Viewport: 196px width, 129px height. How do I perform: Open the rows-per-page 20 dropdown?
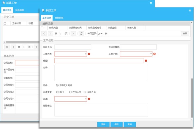click(x=100, y=34)
